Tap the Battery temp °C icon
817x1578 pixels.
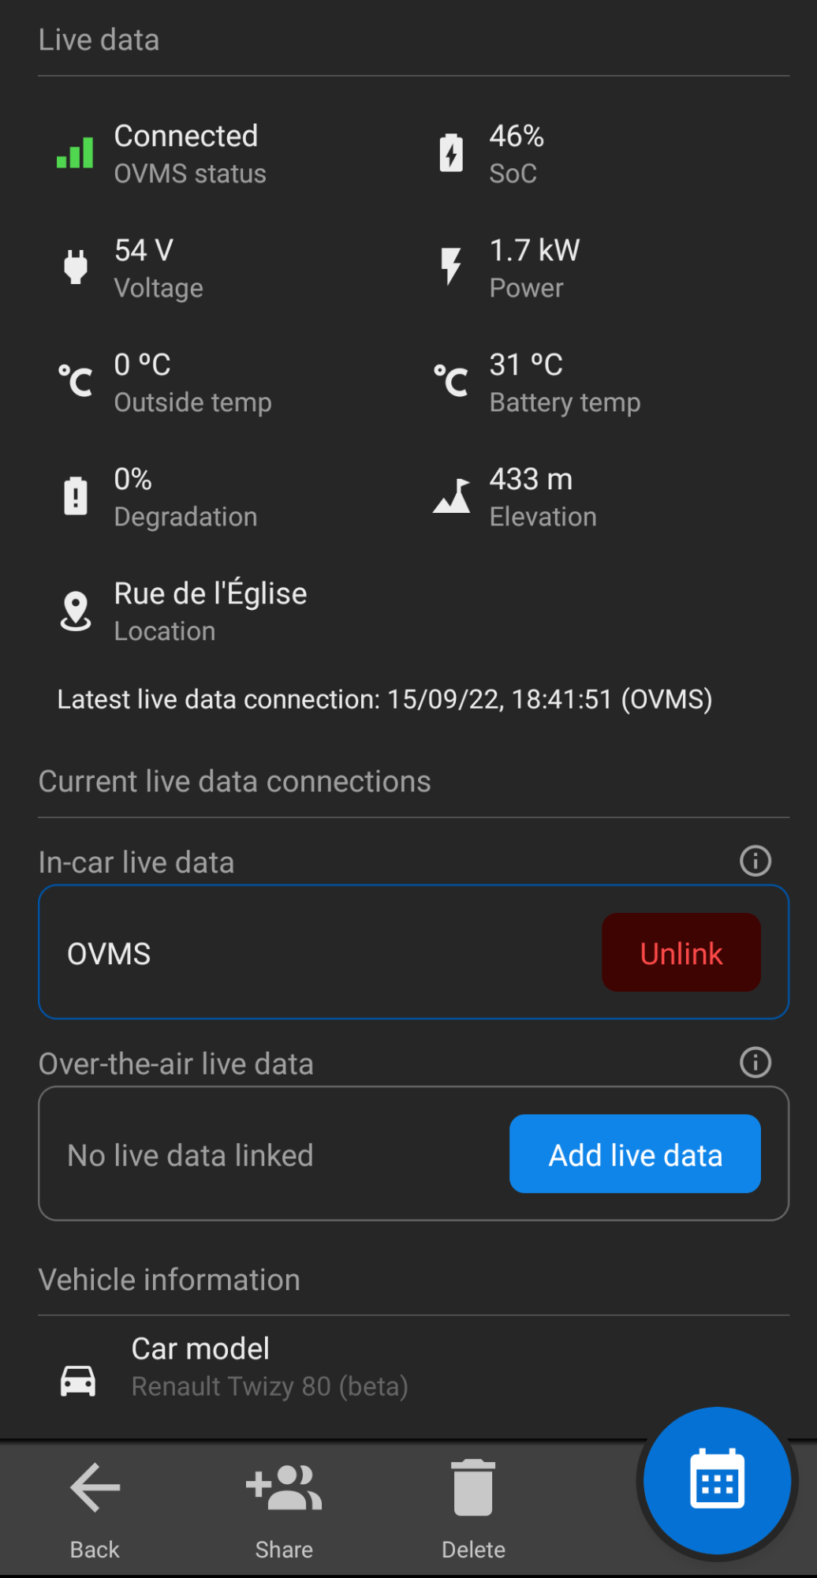451,382
